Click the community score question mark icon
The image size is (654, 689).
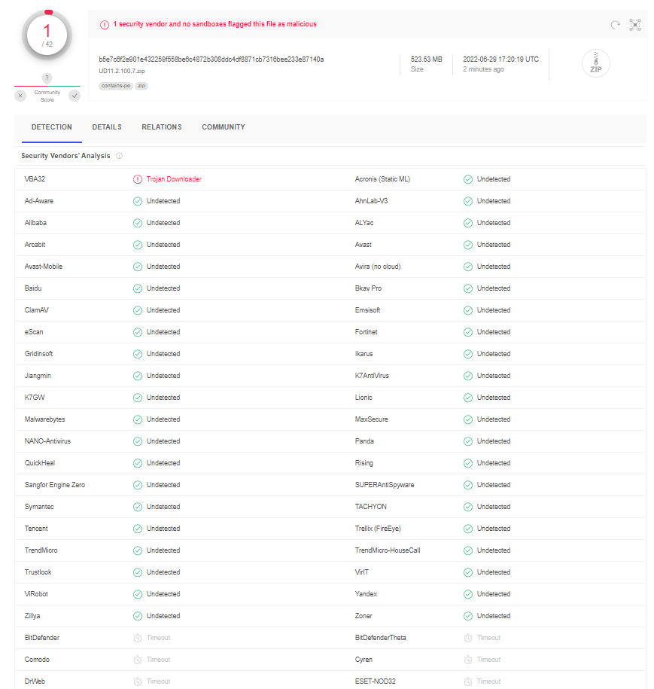click(x=47, y=78)
